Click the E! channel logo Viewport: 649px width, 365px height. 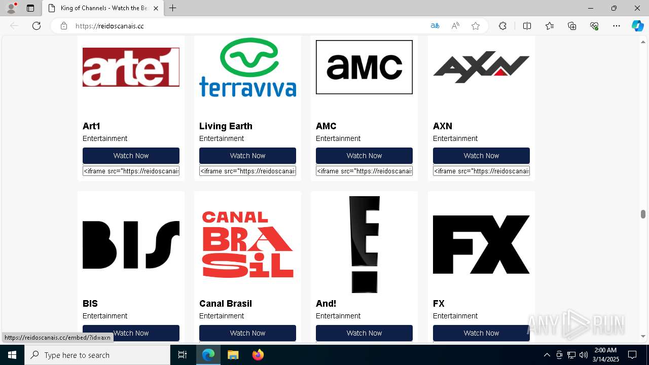364,244
